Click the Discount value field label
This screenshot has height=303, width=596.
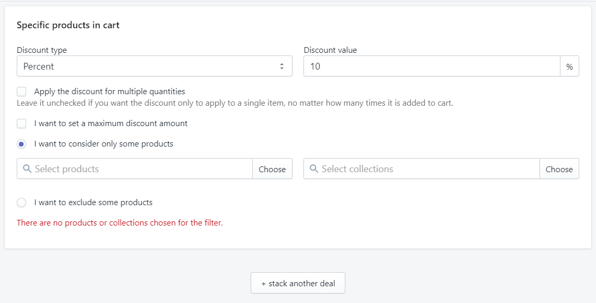[x=330, y=50]
